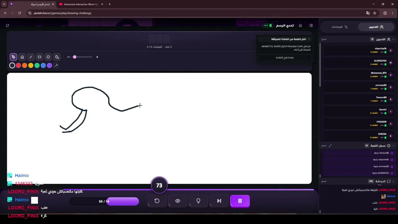Toggle the sidebar panel icon in header

(311, 26)
